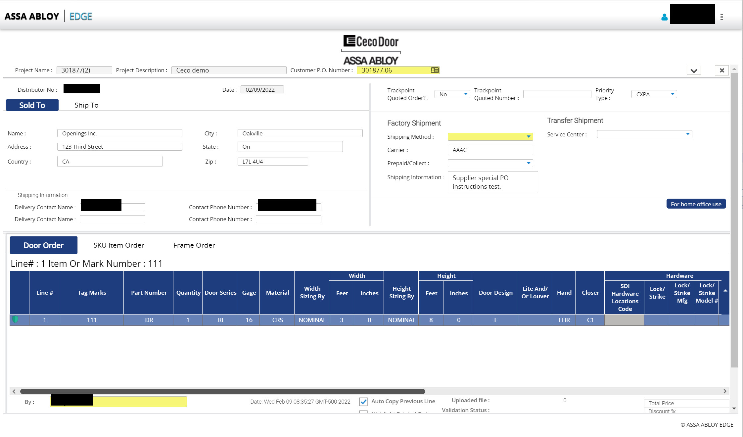Click the Carrier field AAAC

point(490,150)
